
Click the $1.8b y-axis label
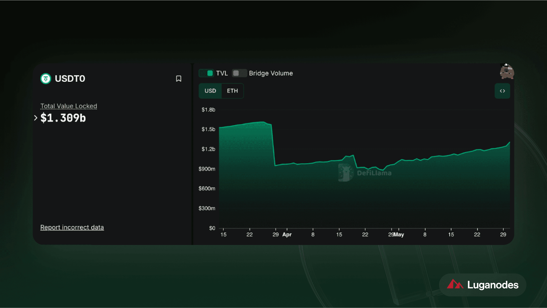[x=208, y=110]
